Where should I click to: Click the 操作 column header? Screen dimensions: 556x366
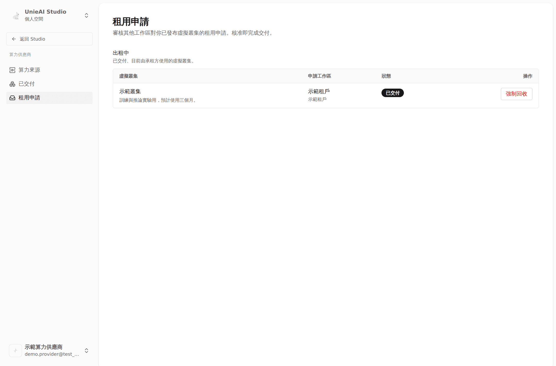(527, 76)
